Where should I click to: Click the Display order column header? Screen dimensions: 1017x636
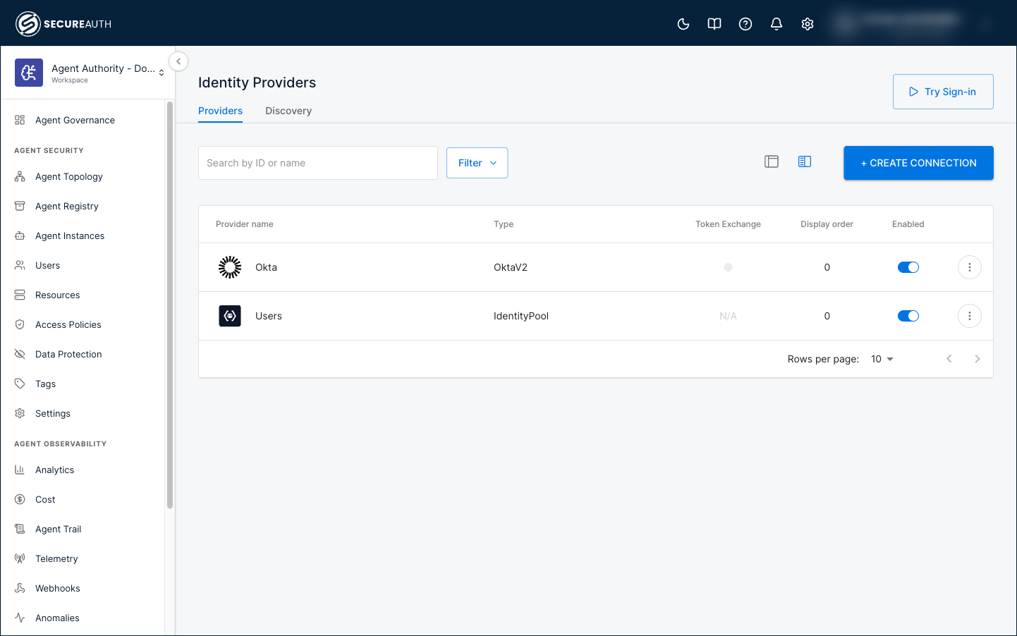pos(827,224)
